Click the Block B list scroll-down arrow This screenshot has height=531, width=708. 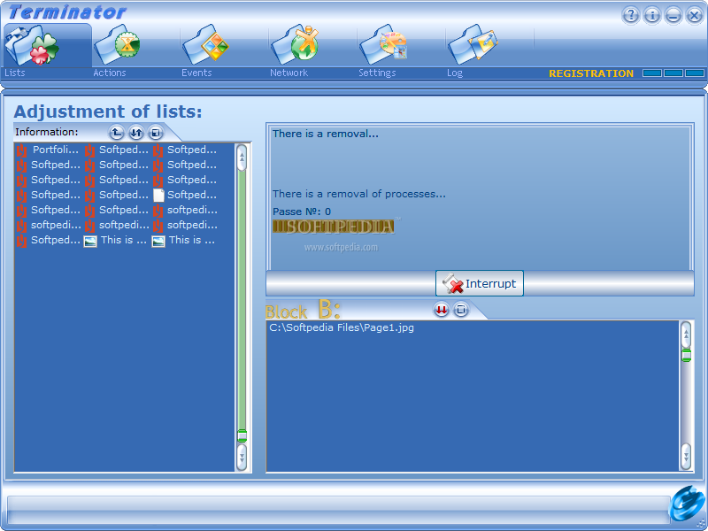[x=686, y=457]
